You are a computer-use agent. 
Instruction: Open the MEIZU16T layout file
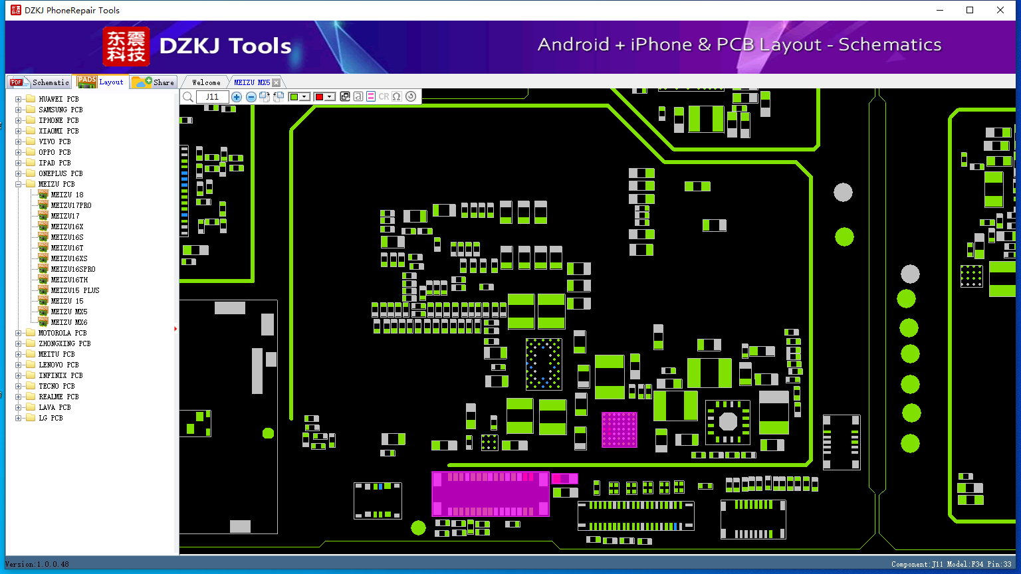(67, 248)
